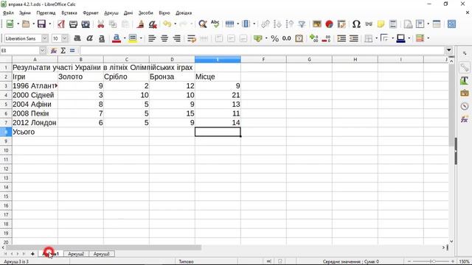Toggle AutoFilter funnel icon
This screenshot has height=265, width=472.
302,24
